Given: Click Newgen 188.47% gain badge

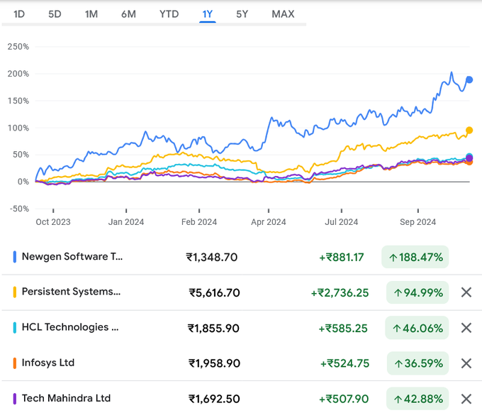Looking at the screenshot, I should [x=415, y=257].
